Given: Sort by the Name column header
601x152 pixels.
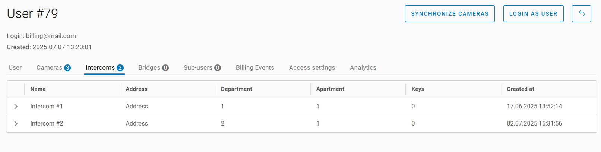Looking at the screenshot, I should [38, 89].
